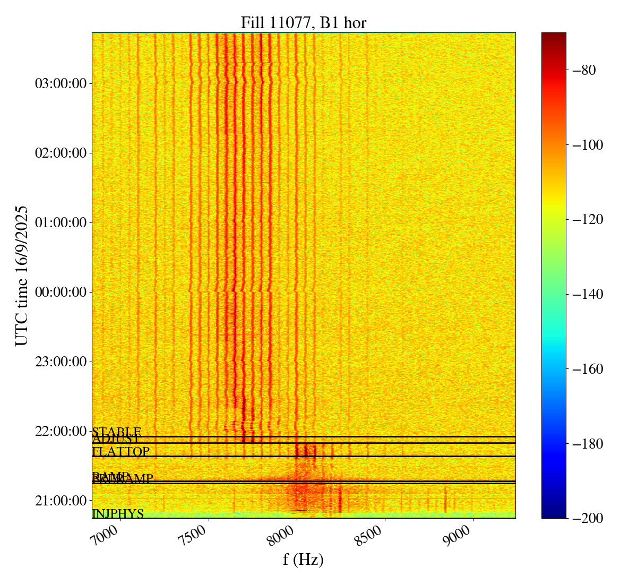
Task: Click the 'f (Hz)' x-axis label
Action: tap(303, 559)
